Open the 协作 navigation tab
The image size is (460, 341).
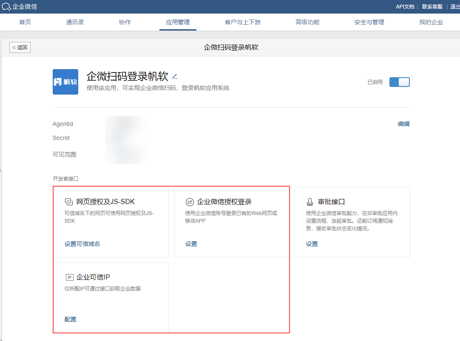[125, 22]
